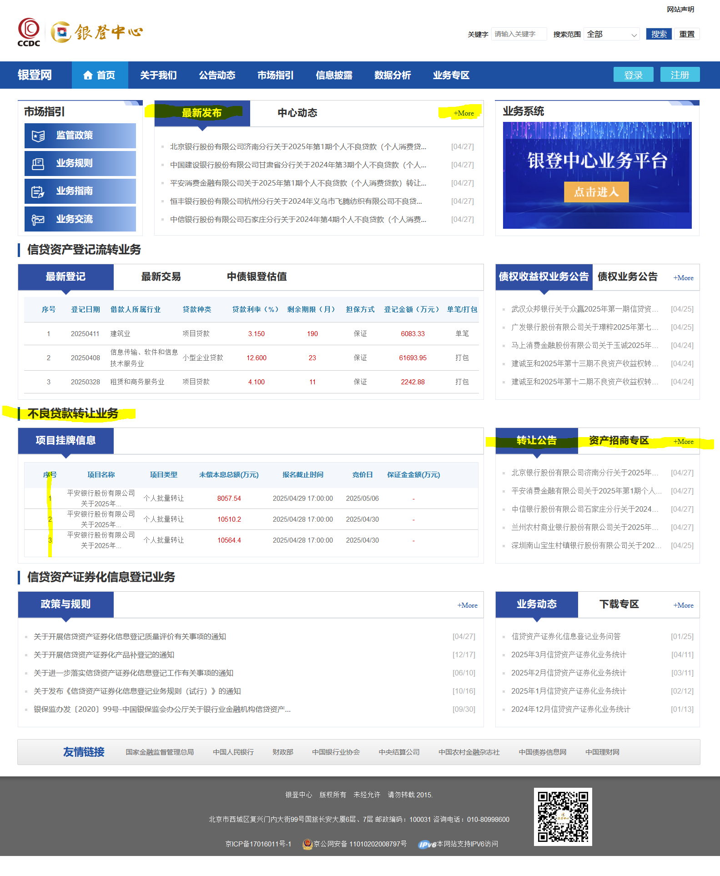Switch to the 下载专区 tab
The width and height of the screenshot is (720, 876).
pyautogui.click(x=619, y=604)
